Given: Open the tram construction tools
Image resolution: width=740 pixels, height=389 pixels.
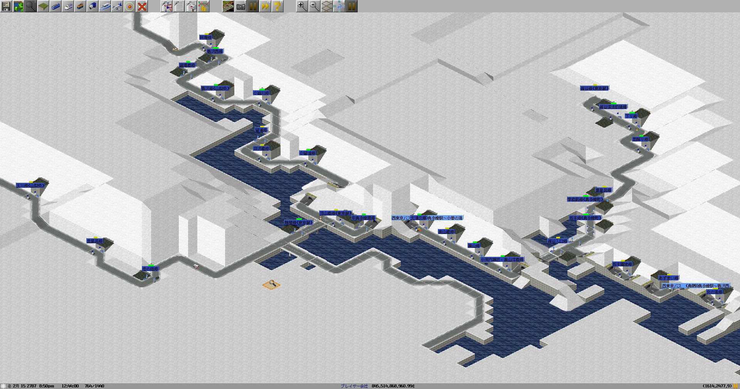Looking at the screenshot, I should pyautogui.click(x=80, y=6).
